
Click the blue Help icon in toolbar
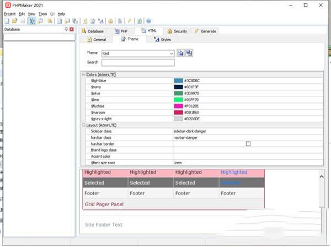click(149, 21)
